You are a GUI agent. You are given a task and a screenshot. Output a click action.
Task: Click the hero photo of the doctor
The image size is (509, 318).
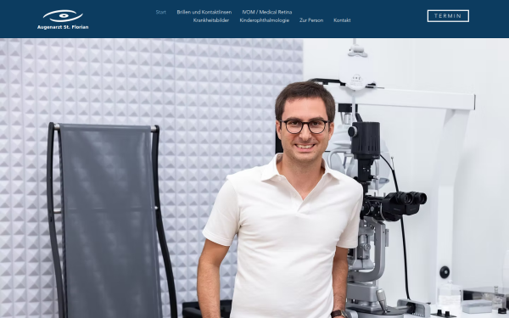coord(255,178)
